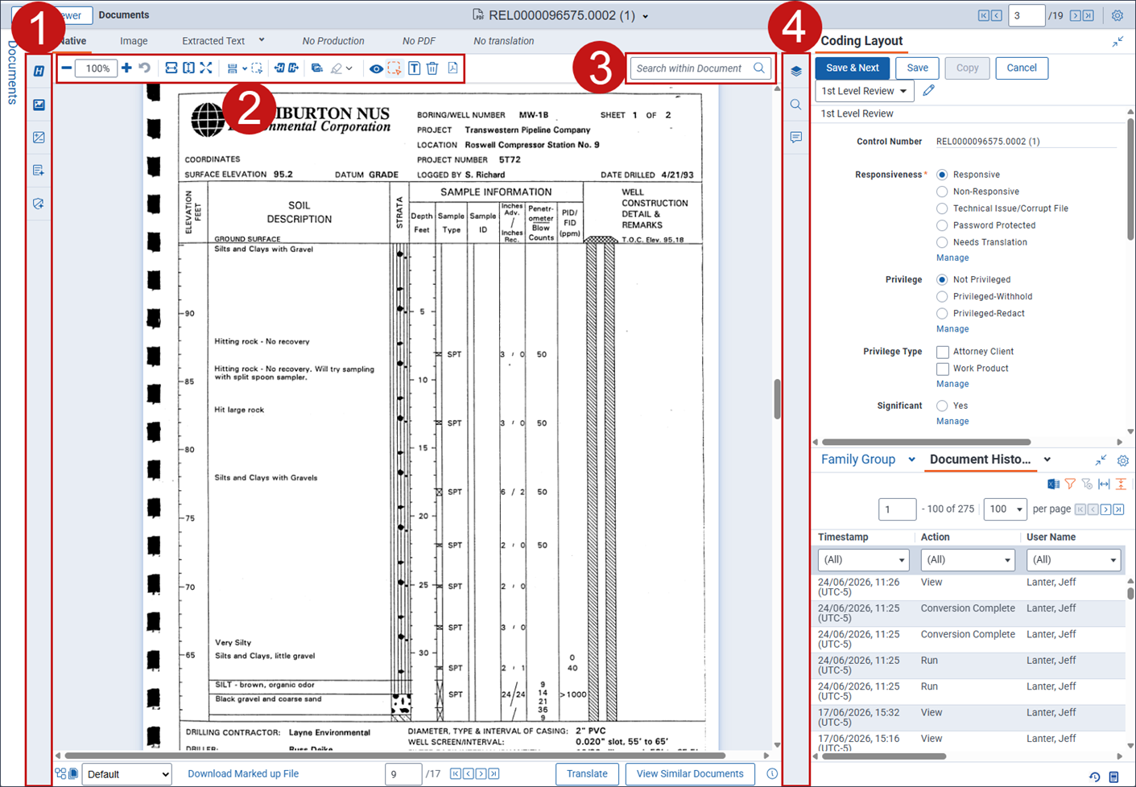Open the 1st Level Review layout dropdown

(864, 91)
